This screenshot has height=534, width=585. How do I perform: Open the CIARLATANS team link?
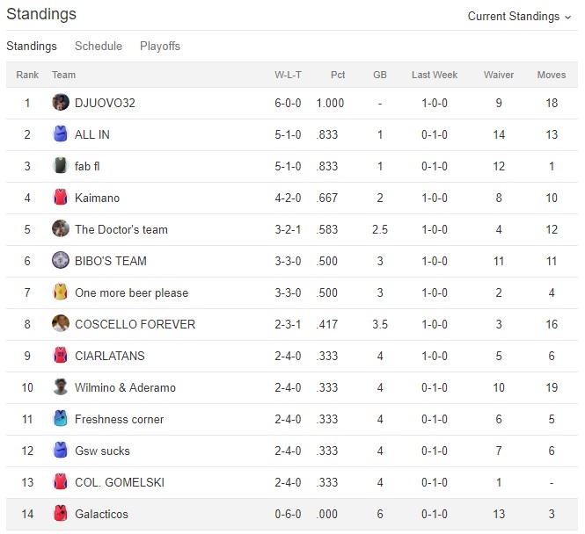click(110, 356)
